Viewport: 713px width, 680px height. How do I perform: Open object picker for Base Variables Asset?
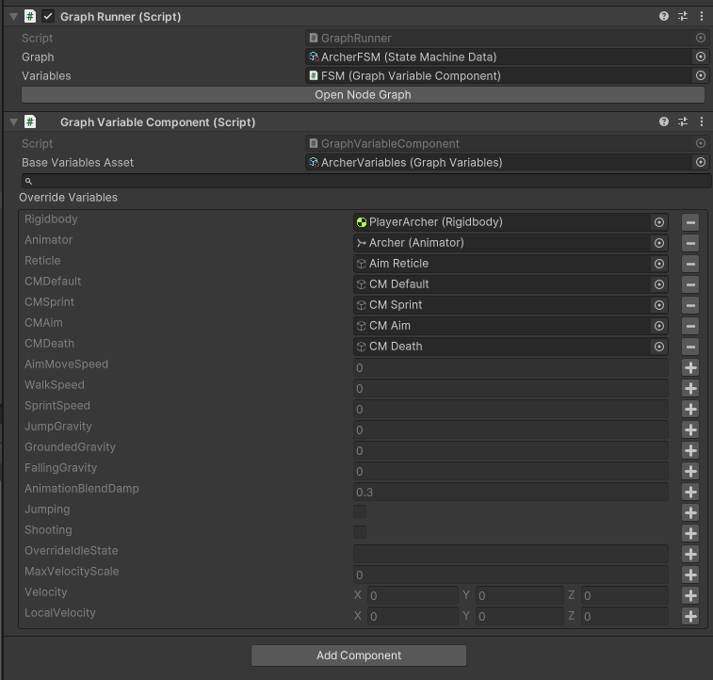[x=701, y=162]
